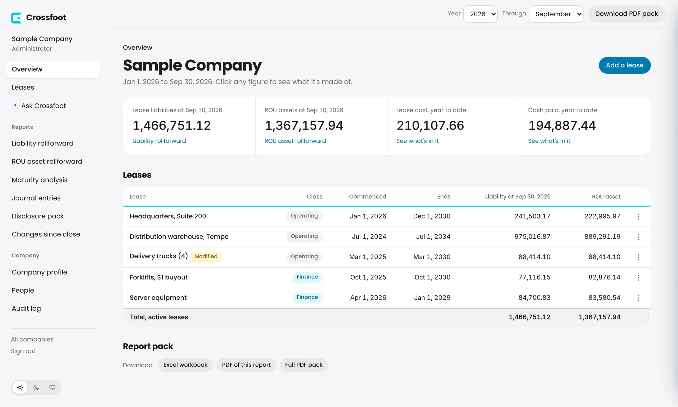678x407 pixels.
Task: Click the Finance badge on Server equipment row
Action: pyautogui.click(x=307, y=297)
